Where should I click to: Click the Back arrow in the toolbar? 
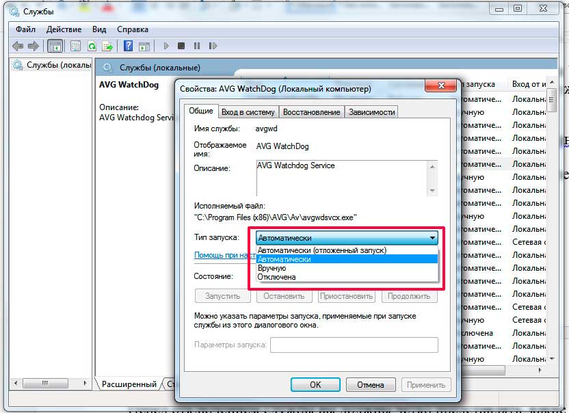(17, 46)
